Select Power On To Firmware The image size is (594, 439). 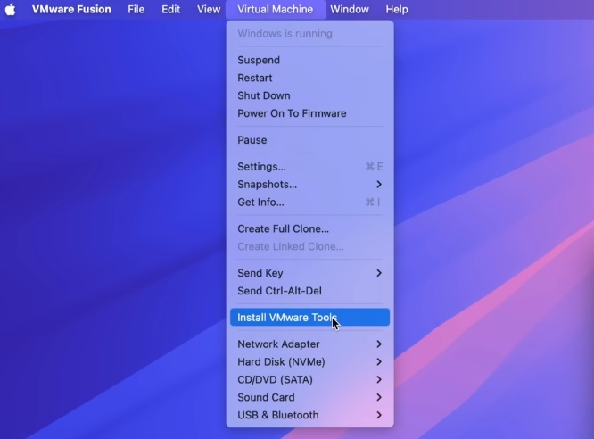coord(292,113)
